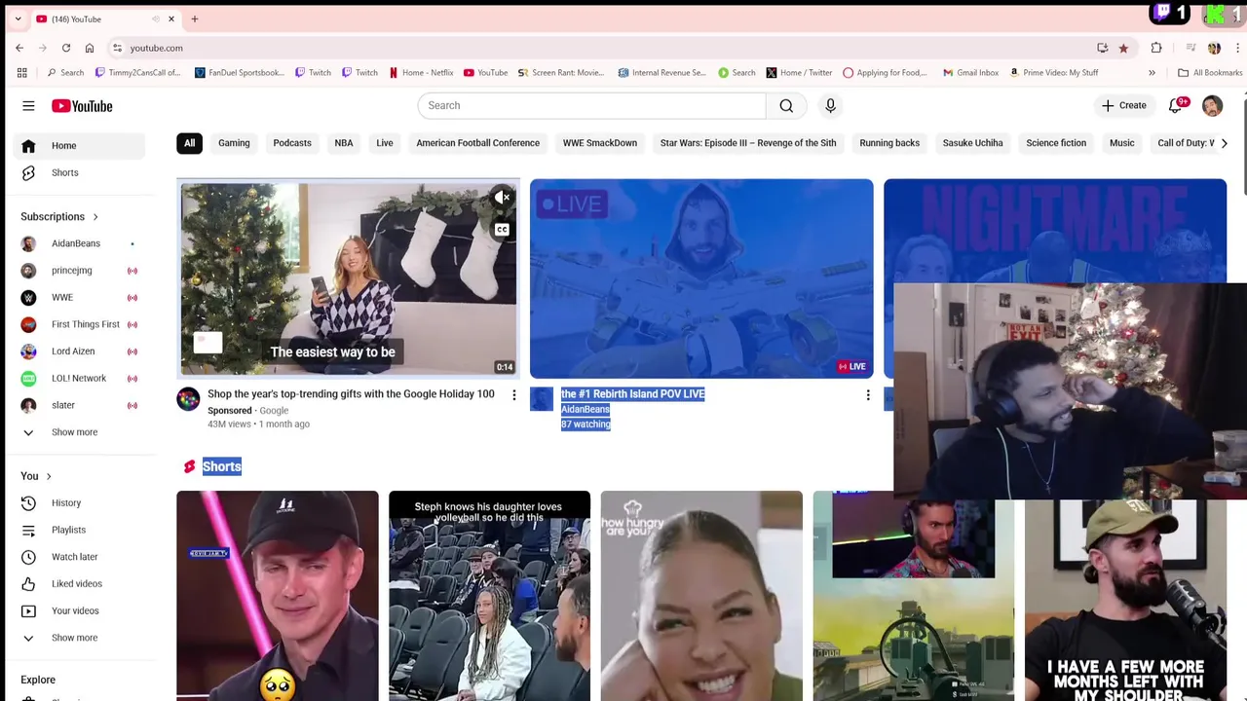
Task: Open a new browser tab
Action: click(195, 18)
